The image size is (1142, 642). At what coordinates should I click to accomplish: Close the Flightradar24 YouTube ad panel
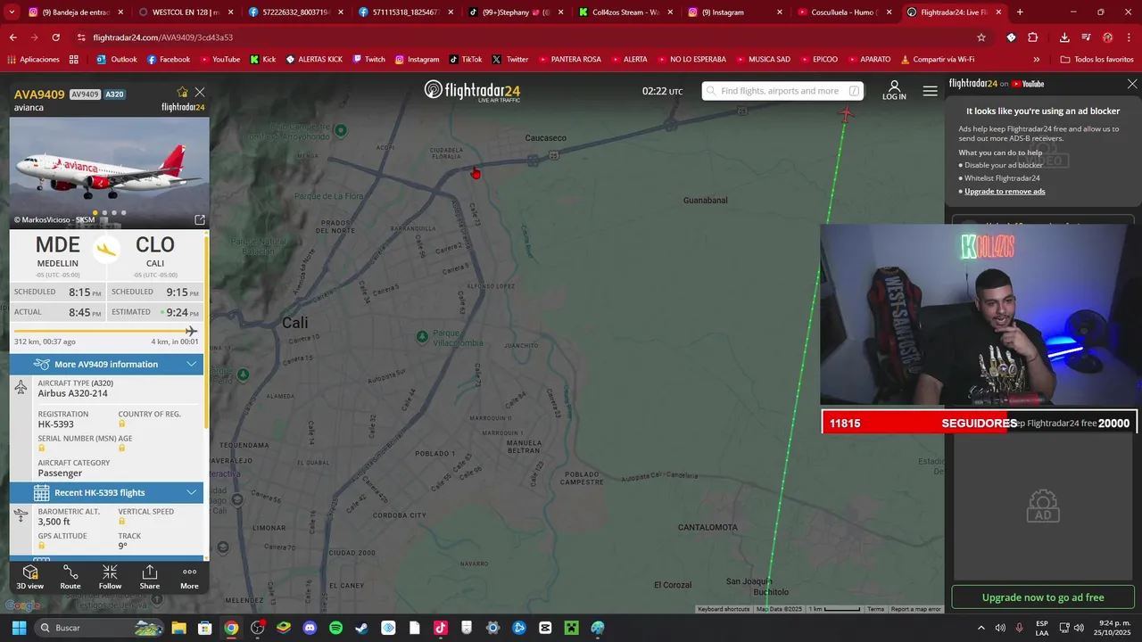point(1132,84)
